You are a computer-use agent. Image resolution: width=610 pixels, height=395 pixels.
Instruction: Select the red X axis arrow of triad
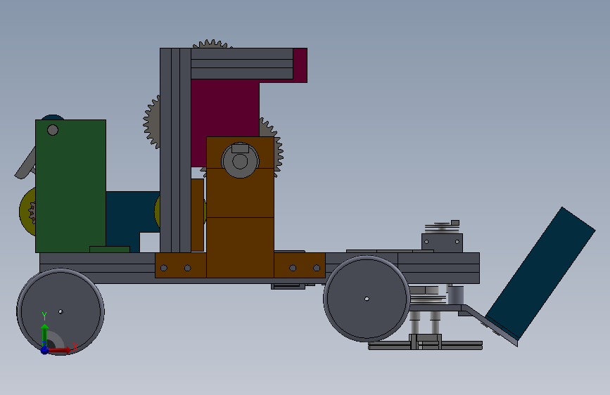point(61,350)
